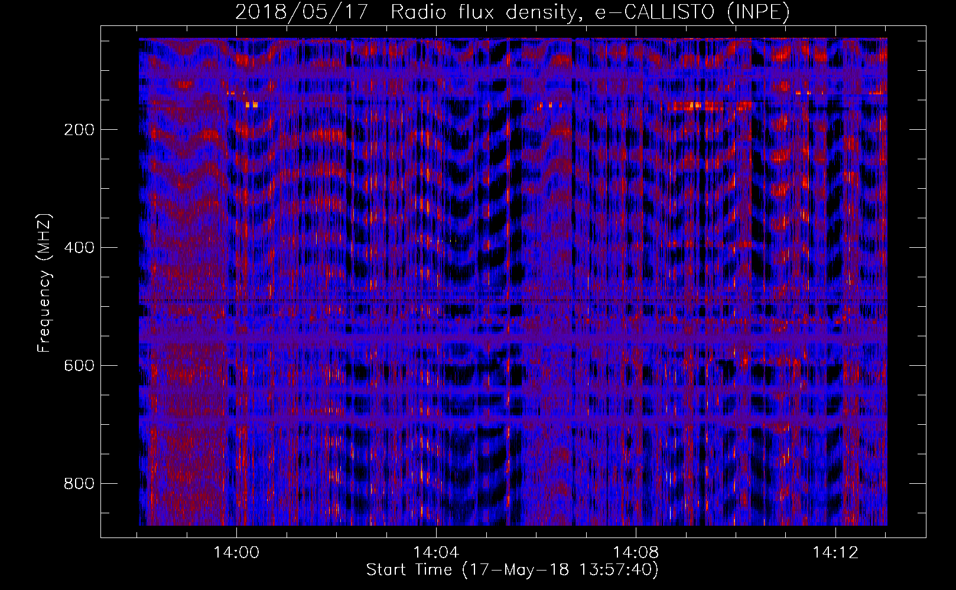The width and height of the screenshot is (956, 590).
Task: Click the '14:08' time tick label
Action: pos(636,553)
